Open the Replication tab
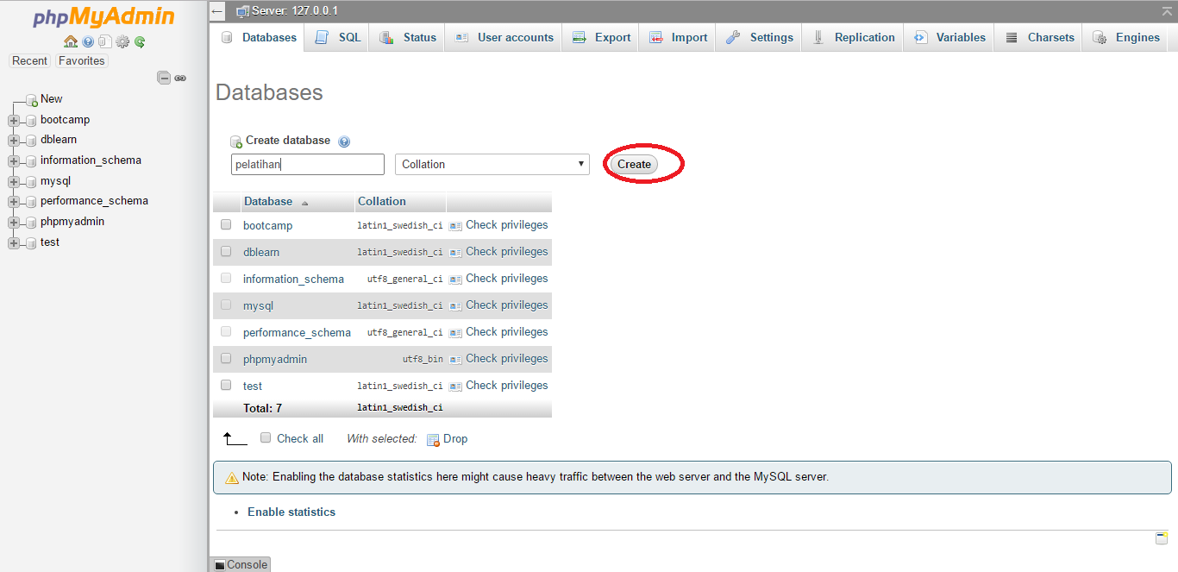The image size is (1178, 572). 853,37
